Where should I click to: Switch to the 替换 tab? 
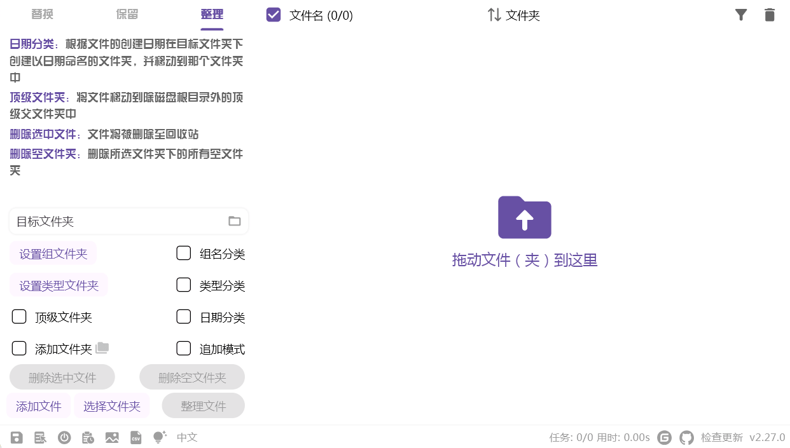click(x=42, y=13)
